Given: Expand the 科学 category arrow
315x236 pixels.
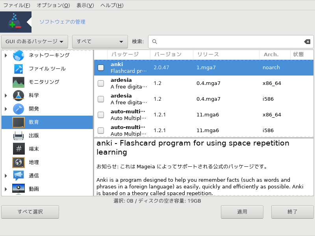Looking at the screenshot, I should [6, 95].
